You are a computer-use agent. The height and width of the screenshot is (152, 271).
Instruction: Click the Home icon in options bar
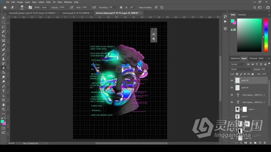tap(5, 7)
